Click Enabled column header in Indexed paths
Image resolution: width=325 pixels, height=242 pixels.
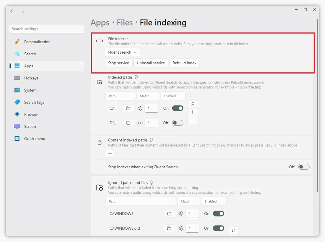tap(173, 96)
